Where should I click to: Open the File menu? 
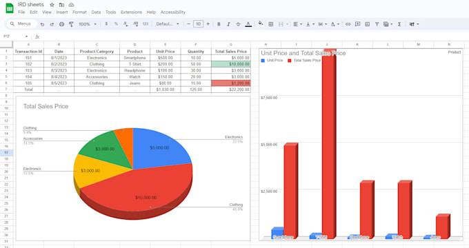tap(21, 12)
